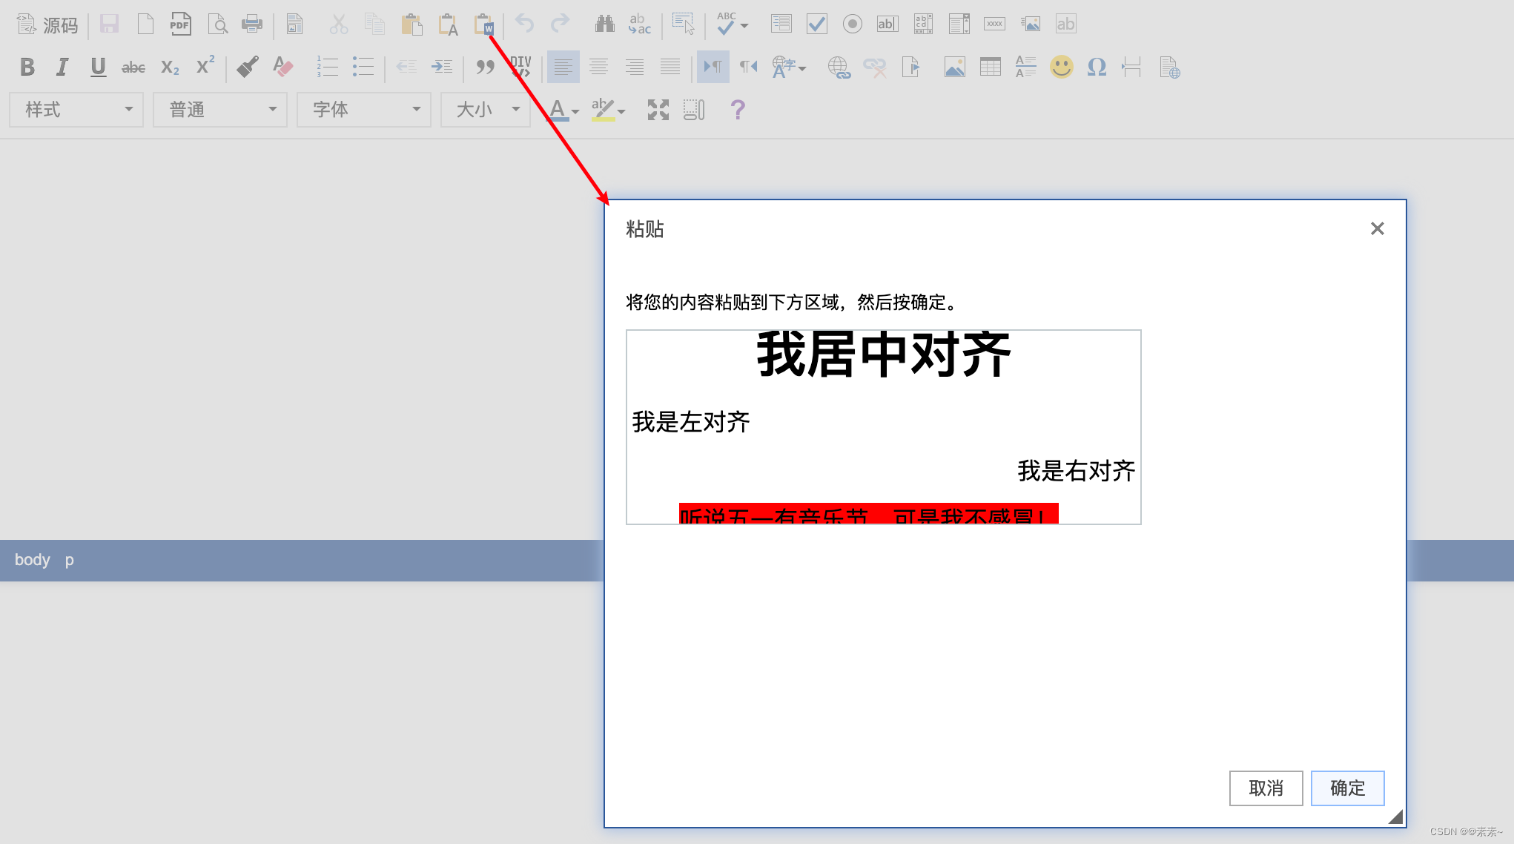Open the 普通 format dropdown
1514x844 pixels.
(x=220, y=110)
